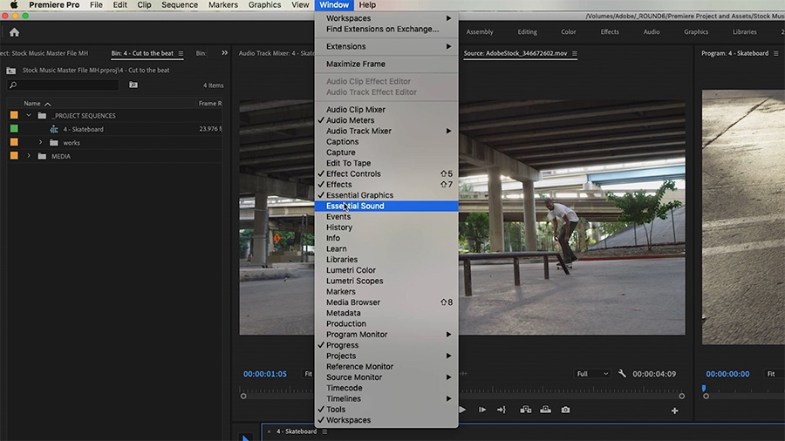Open the File menu
This screenshot has width=785, height=441.
click(96, 5)
